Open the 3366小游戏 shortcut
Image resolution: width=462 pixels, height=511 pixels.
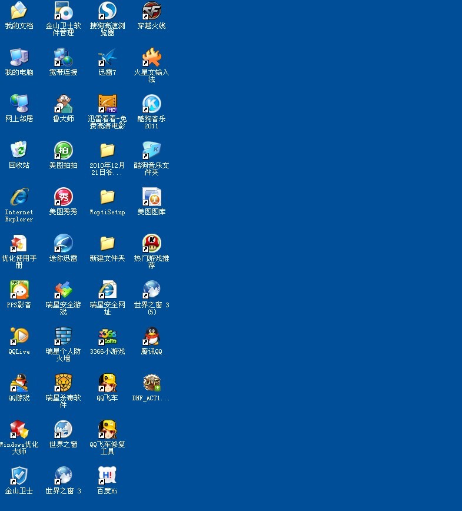(x=107, y=336)
